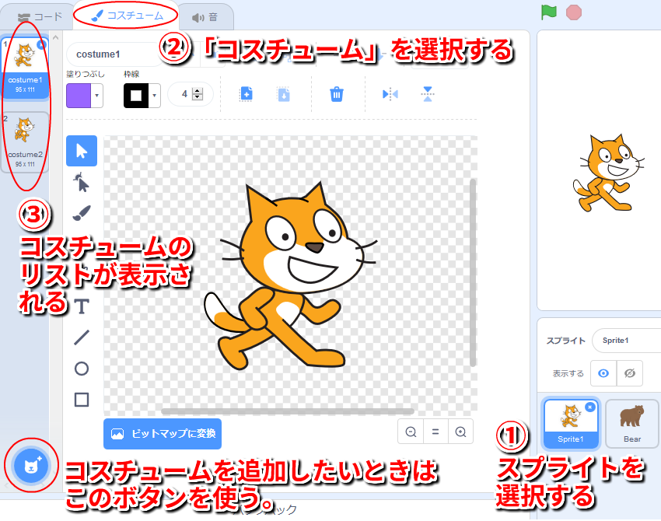Open the outline color dropdown arrow

point(154,96)
